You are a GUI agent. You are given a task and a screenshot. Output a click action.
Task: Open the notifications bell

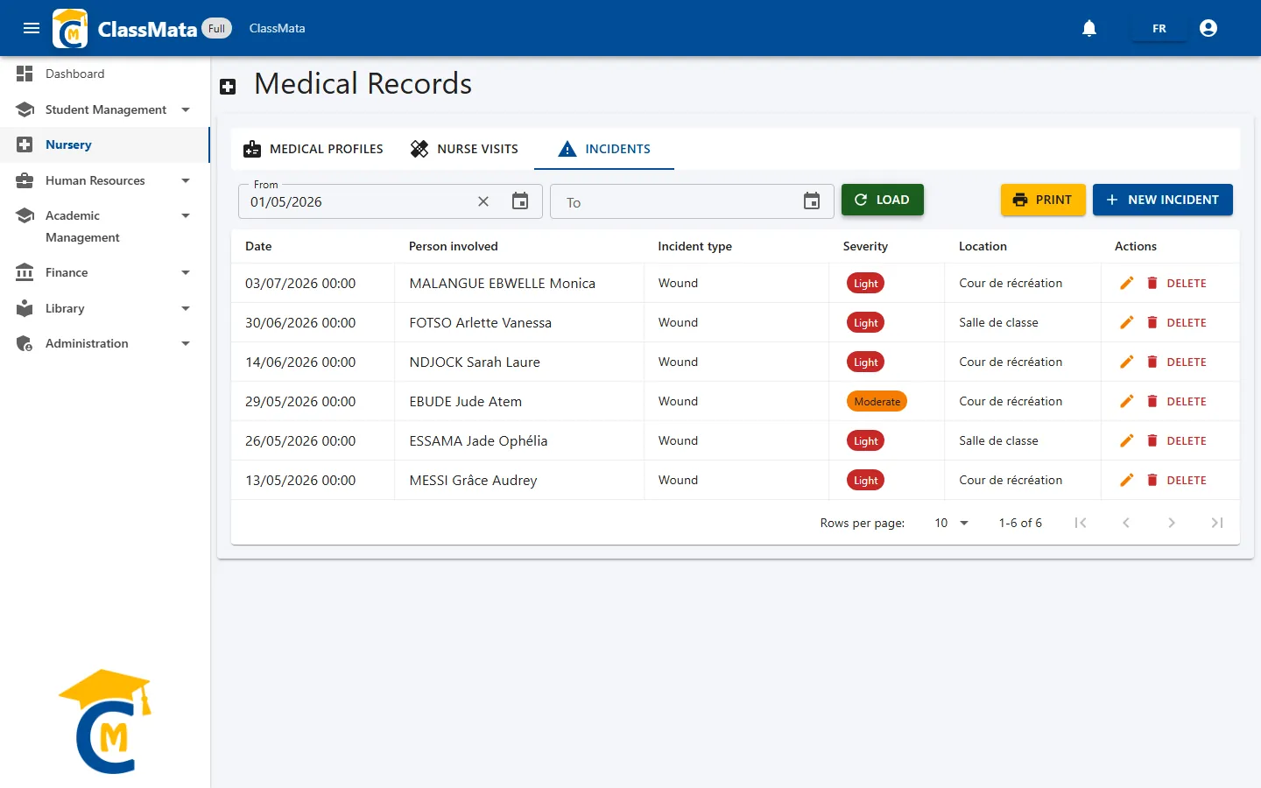pos(1089,28)
